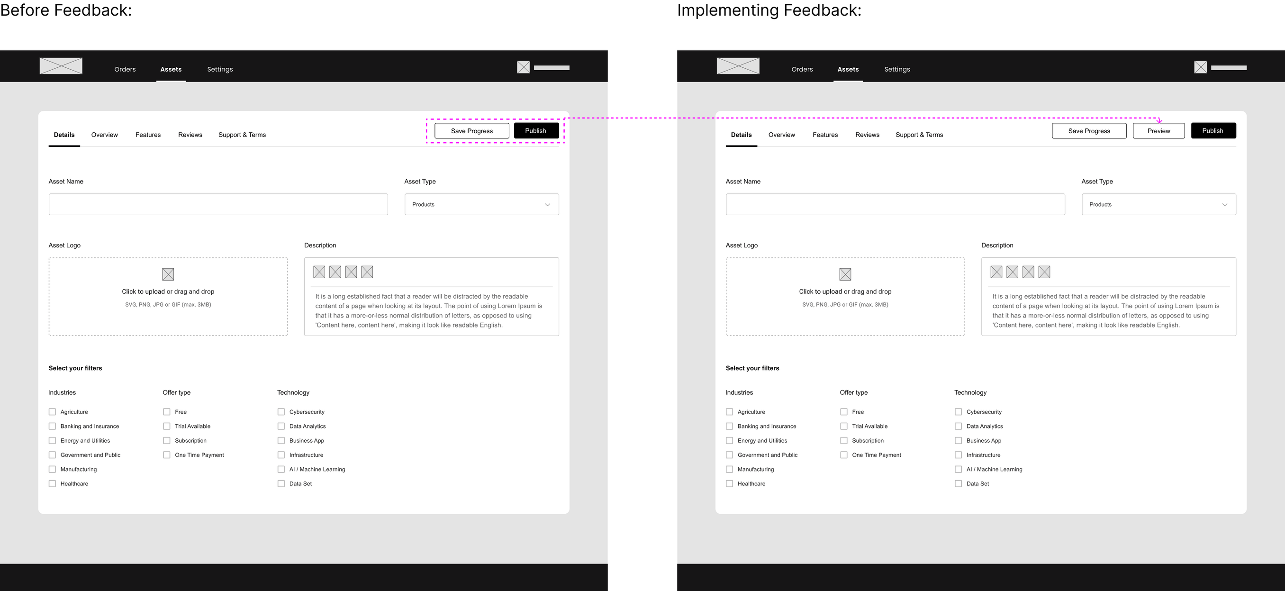Go to Settings in the Implementing Feedback nav bar
The height and width of the screenshot is (591, 1285).
(897, 69)
